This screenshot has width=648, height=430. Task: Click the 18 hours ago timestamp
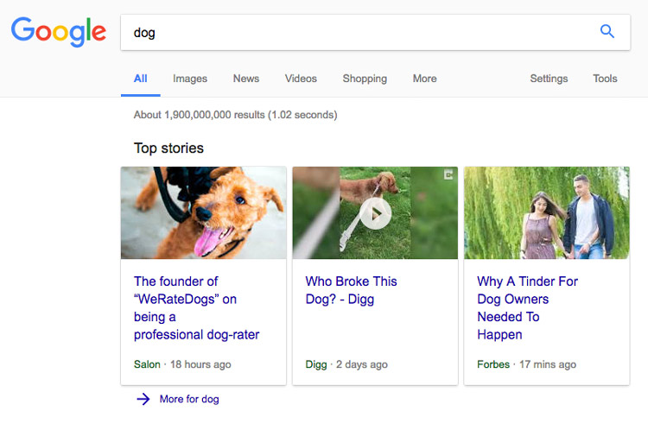coord(200,364)
